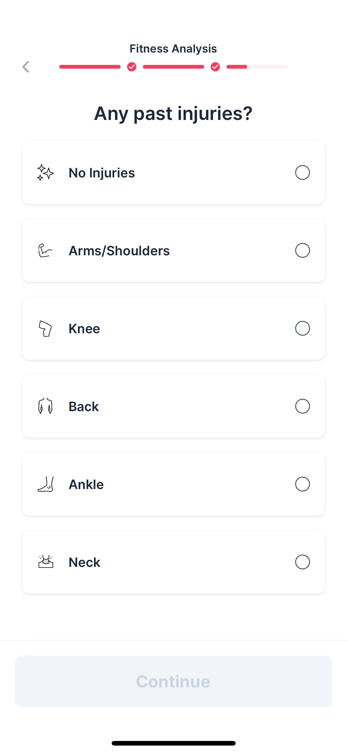Image resolution: width=347 pixels, height=753 pixels.
Task: Click the flexed arm icon
Action: [x=45, y=250]
